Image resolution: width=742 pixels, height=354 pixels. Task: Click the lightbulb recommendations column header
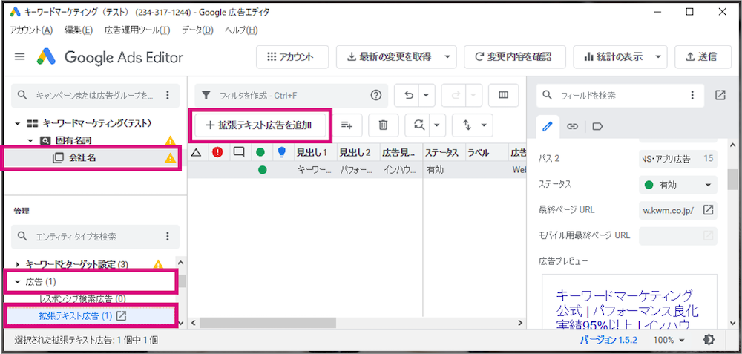pyautogui.click(x=281, y=152)
